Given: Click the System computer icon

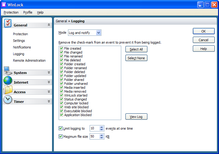Looking at the screenshot, I should click(x=8, y=71).
